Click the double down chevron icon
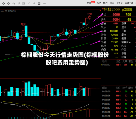The image size is (136, 119). 19,4
